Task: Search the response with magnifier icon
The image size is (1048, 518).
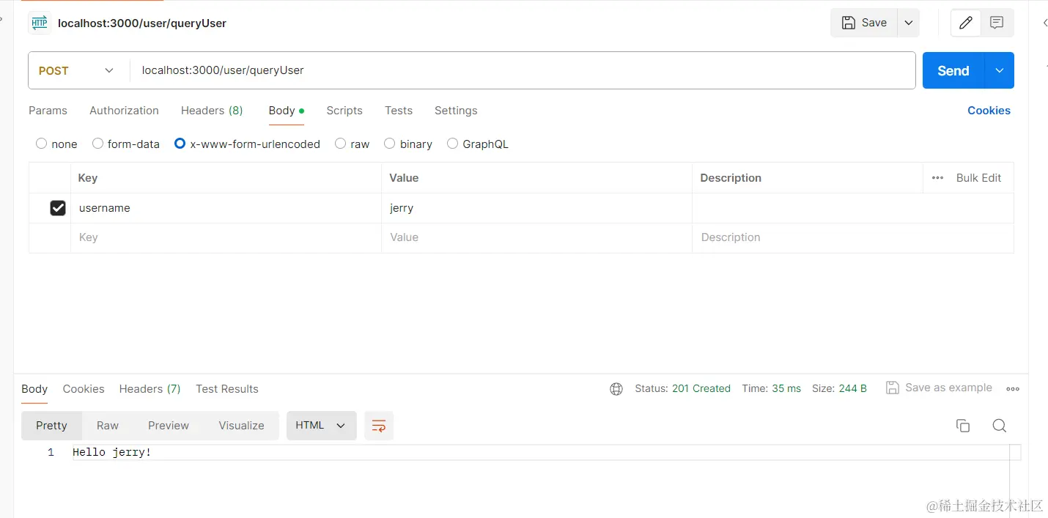Action: 1000,426
